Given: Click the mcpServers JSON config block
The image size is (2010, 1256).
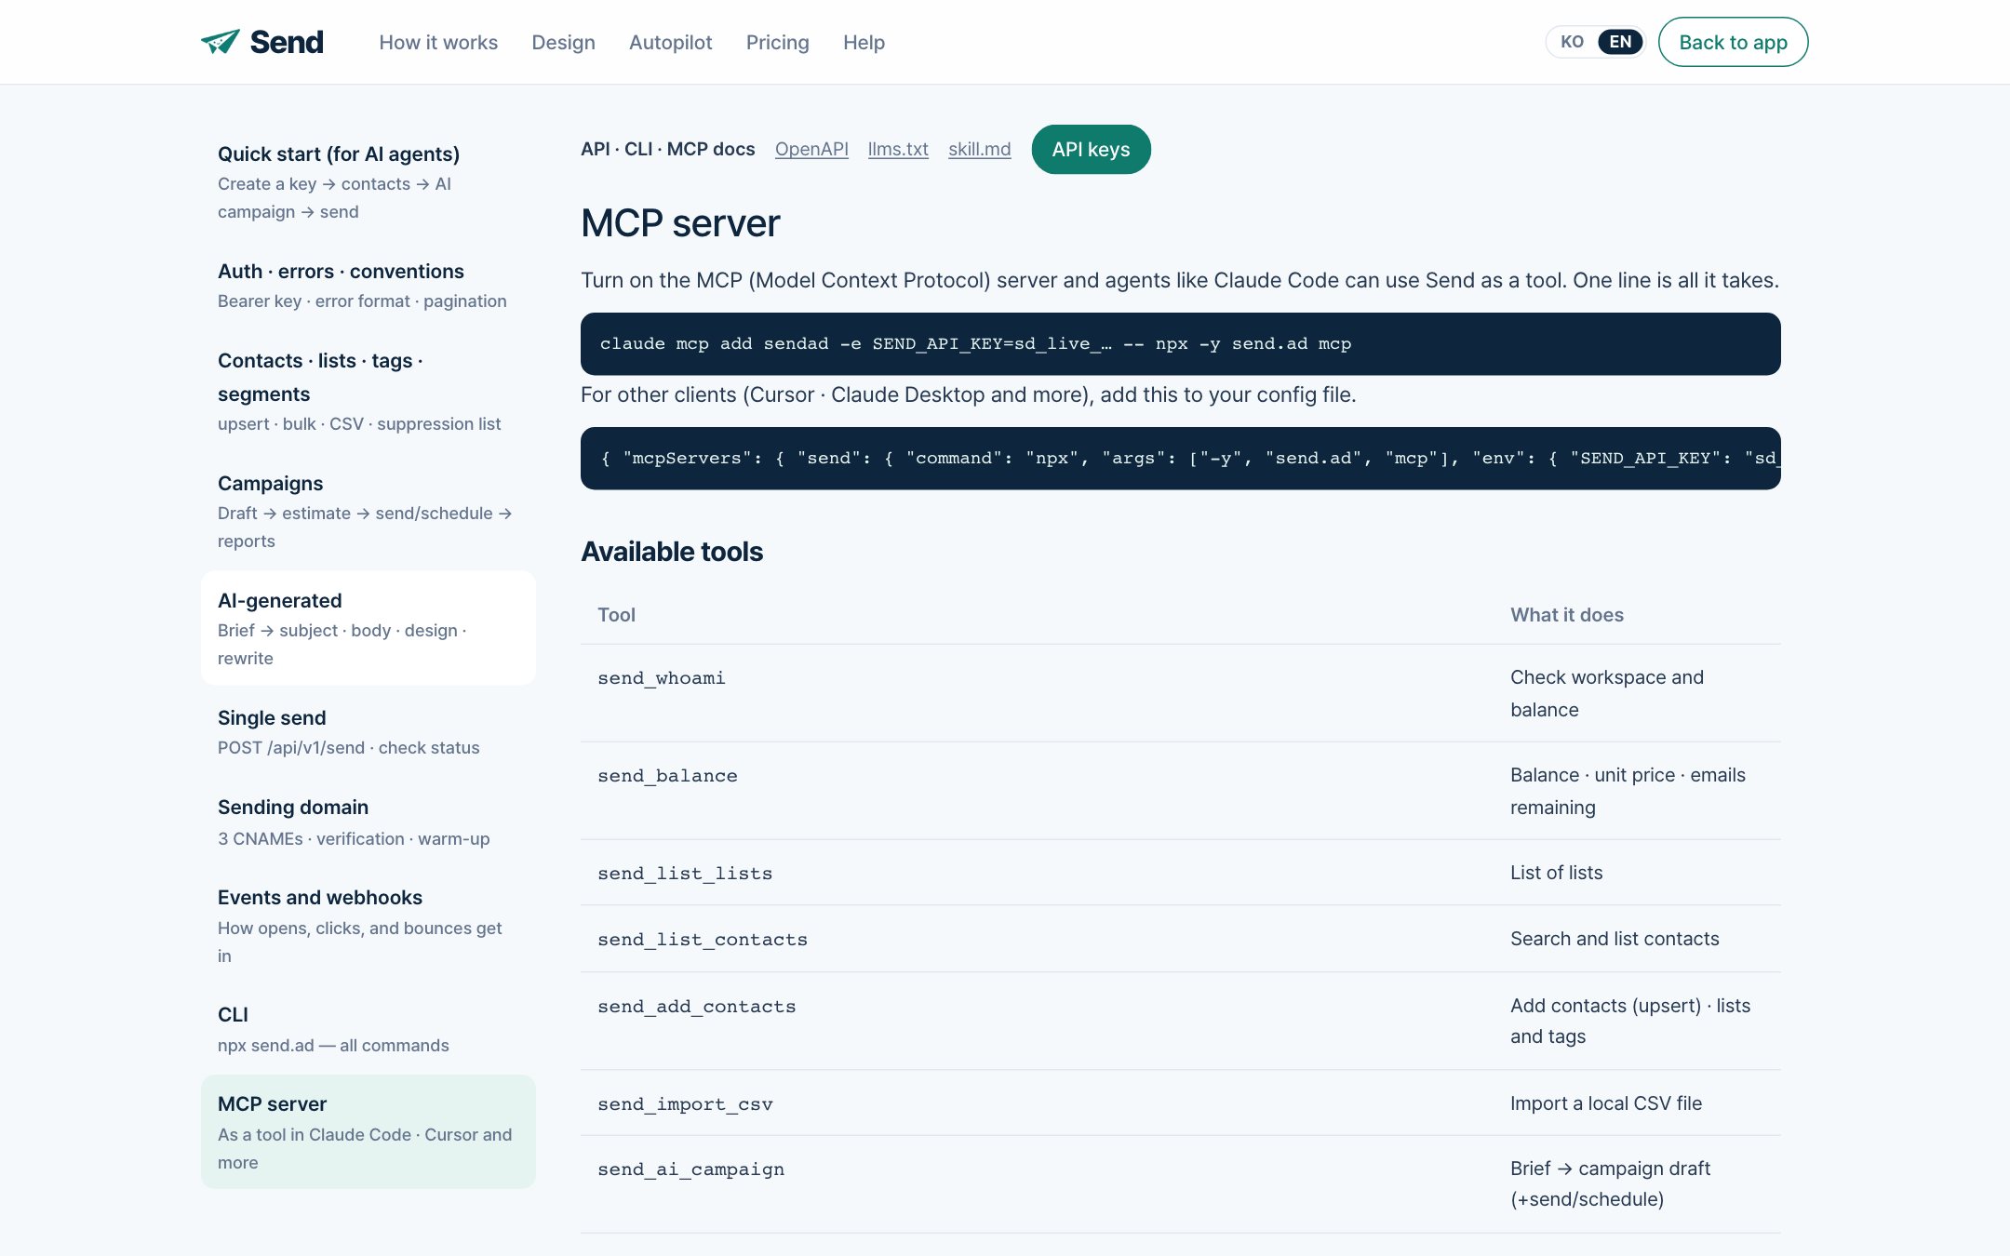Looking at the screenshot, I should coord(1180,459).
